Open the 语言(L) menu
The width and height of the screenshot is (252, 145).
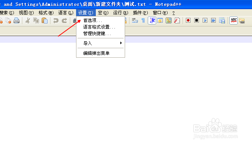[66, 13]
